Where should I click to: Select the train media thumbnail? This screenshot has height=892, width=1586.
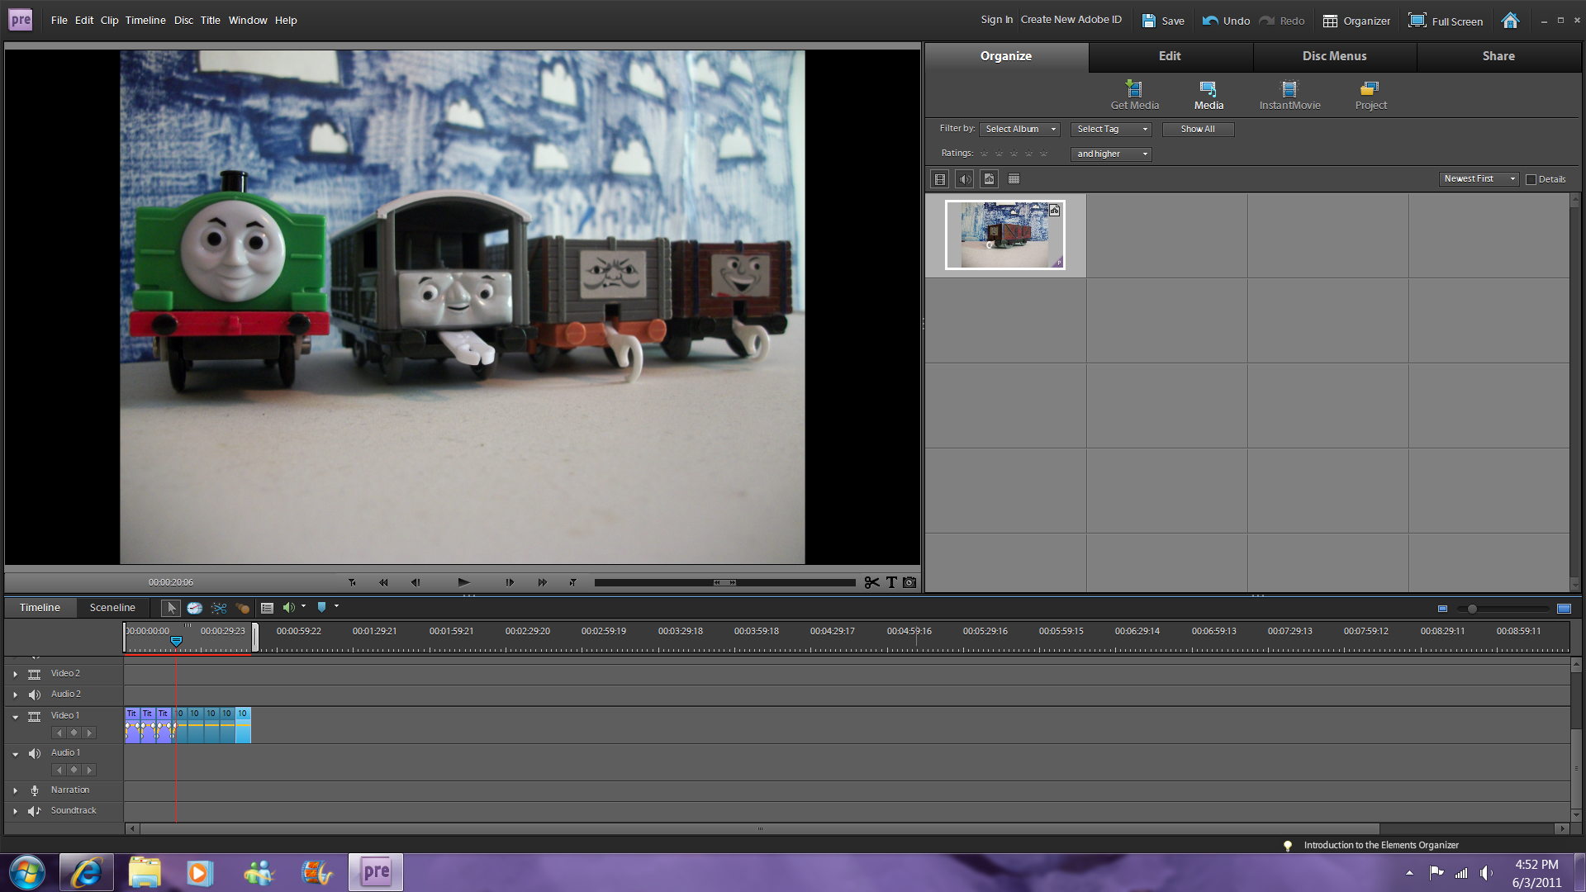(1004, 235)
